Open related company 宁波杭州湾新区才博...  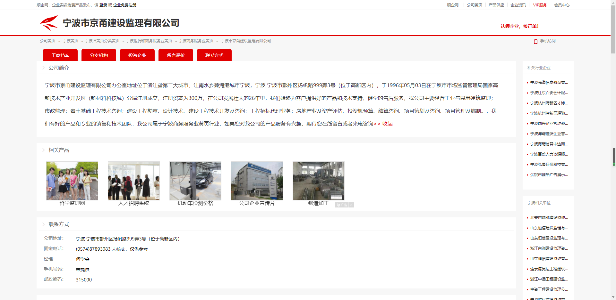[x=549, y=103]
